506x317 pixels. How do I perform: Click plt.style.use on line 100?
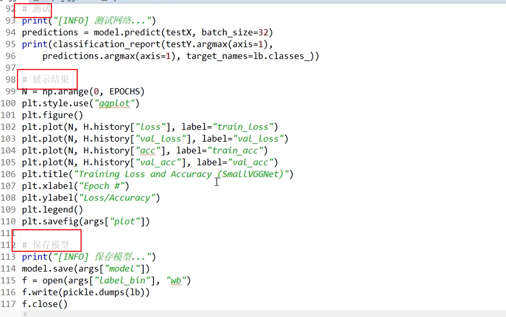point(55,103)
